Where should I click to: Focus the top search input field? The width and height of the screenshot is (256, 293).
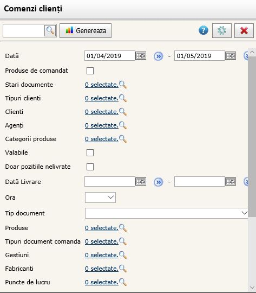tap(23, 30)
